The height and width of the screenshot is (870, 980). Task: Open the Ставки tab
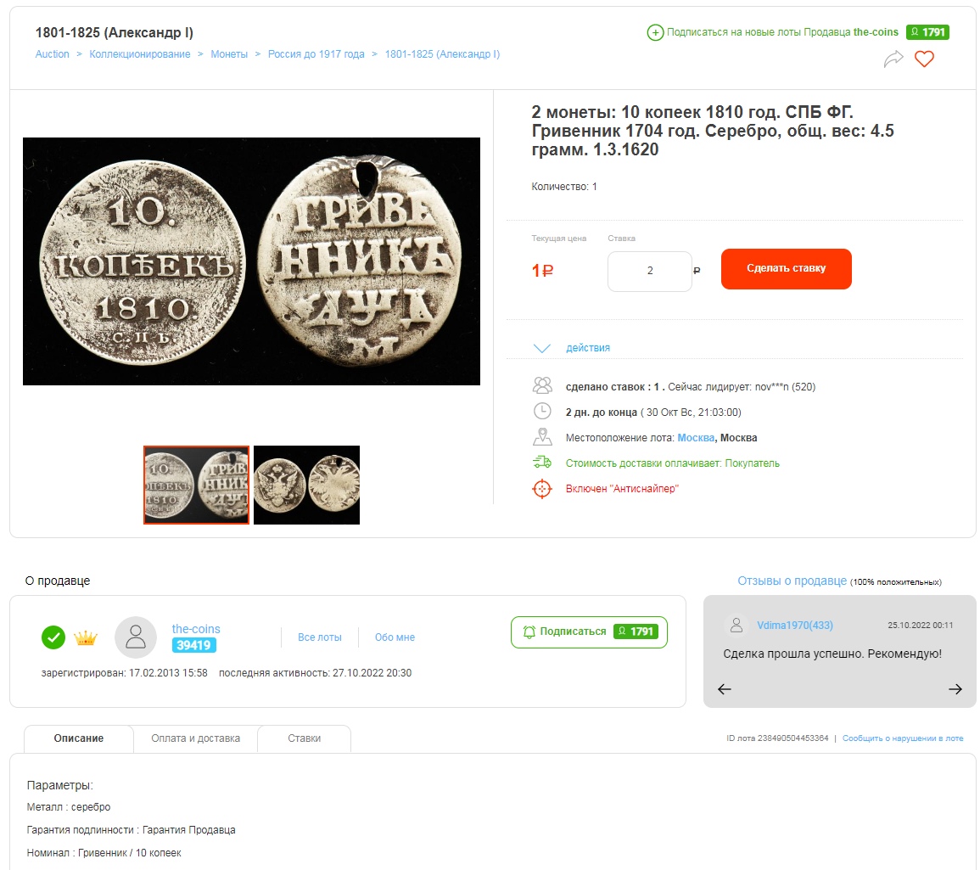[305, 738]
